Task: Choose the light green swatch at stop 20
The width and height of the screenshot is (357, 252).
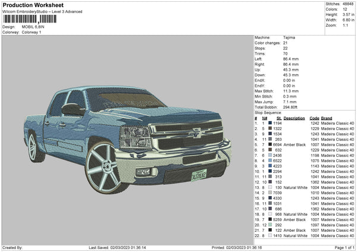Action: click(269, 225)
